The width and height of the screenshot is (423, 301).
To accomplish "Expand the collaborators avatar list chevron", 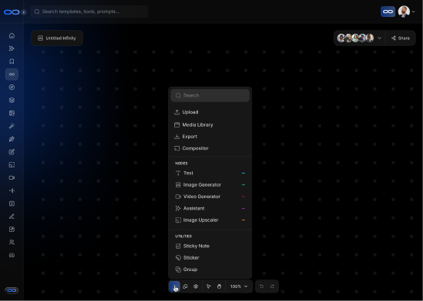I will click(379, 38).
